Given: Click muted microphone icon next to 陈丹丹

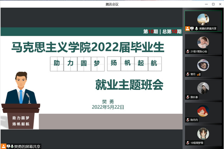Looking at the screenshot, I should click(188, 120).
